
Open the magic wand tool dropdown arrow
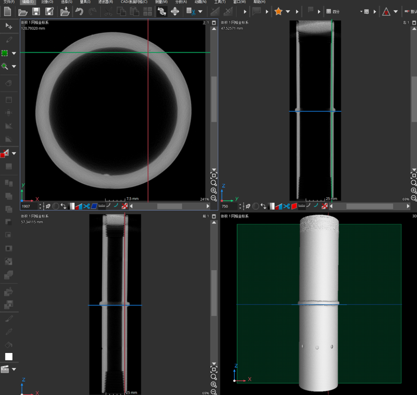(x=14, y=66)
